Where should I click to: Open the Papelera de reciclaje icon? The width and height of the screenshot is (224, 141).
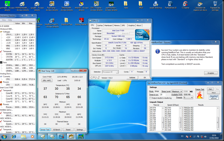(x=215, y=6)
